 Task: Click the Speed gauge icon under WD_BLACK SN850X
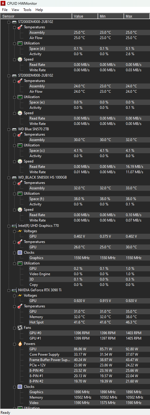pos(20,210)
